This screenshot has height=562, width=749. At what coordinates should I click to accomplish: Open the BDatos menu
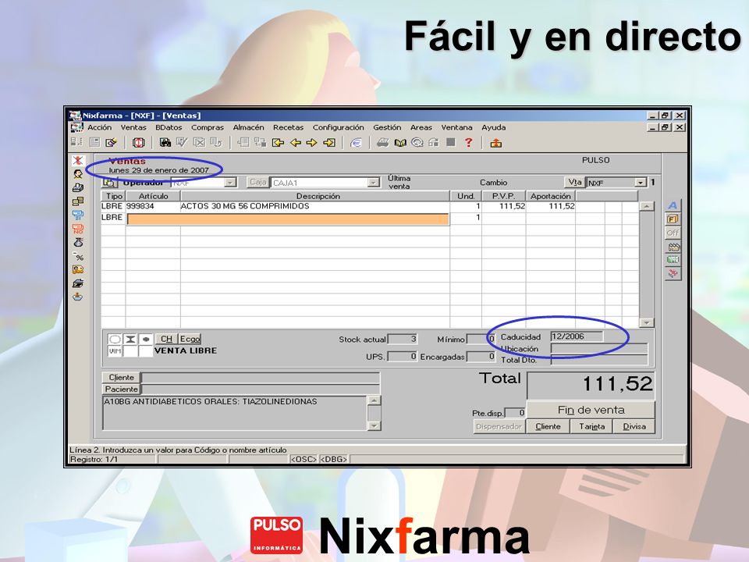[169, 127]
